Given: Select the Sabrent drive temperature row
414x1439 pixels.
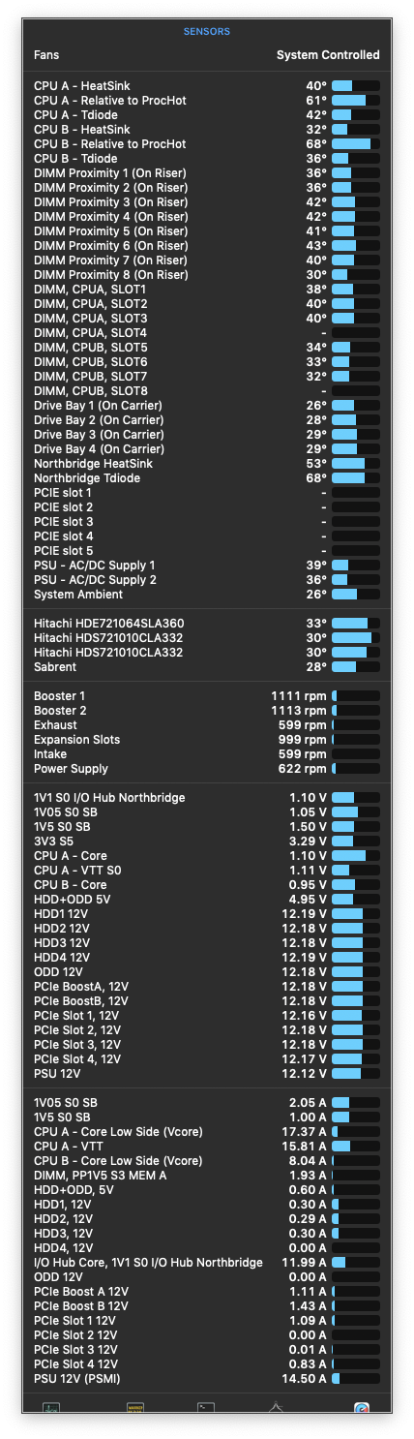Looking at the screenshot, I should pos(207,667).
